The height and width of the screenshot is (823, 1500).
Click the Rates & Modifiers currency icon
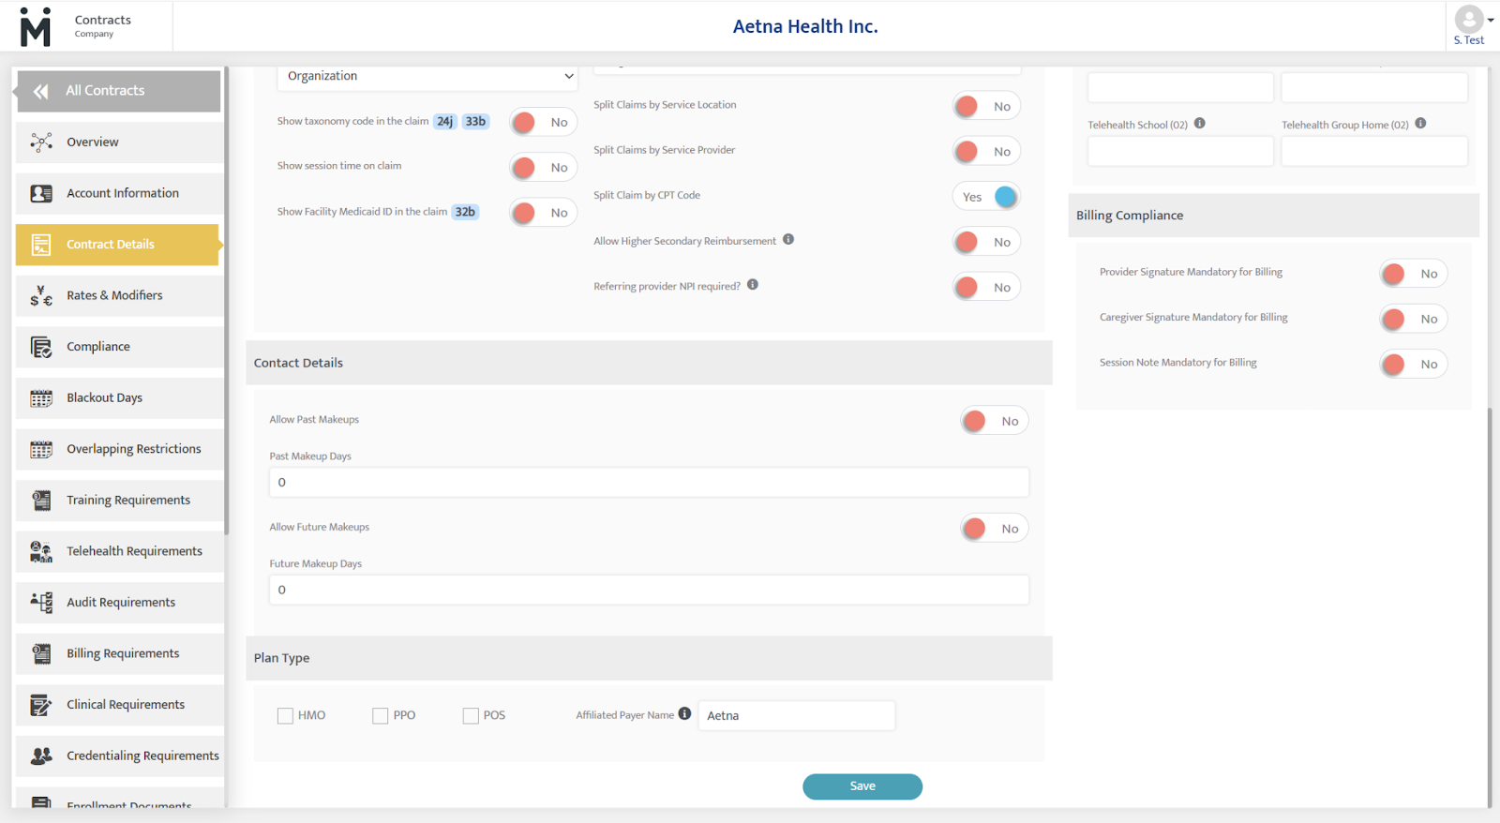[x=41, y=296]
